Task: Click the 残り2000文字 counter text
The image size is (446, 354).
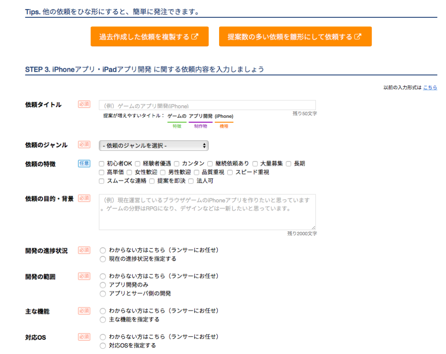Action: click(x=302, y=233)
